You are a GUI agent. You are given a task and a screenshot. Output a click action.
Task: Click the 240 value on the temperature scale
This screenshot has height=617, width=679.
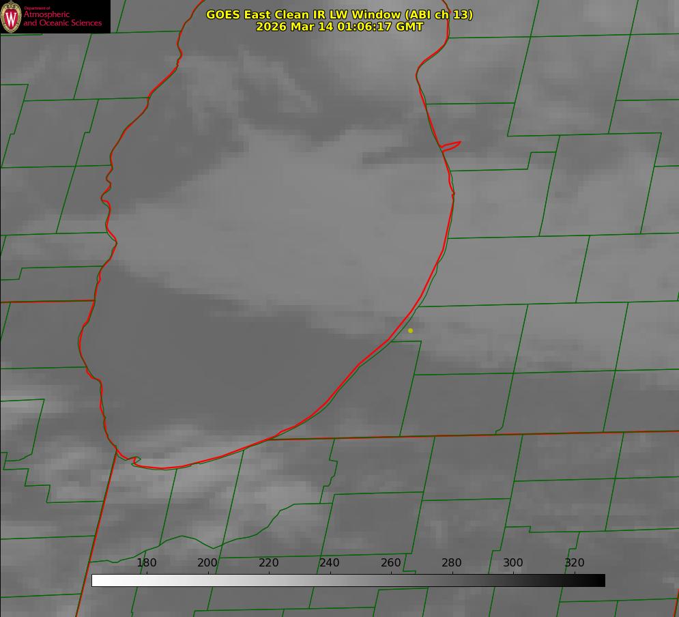tap(330, 563)
